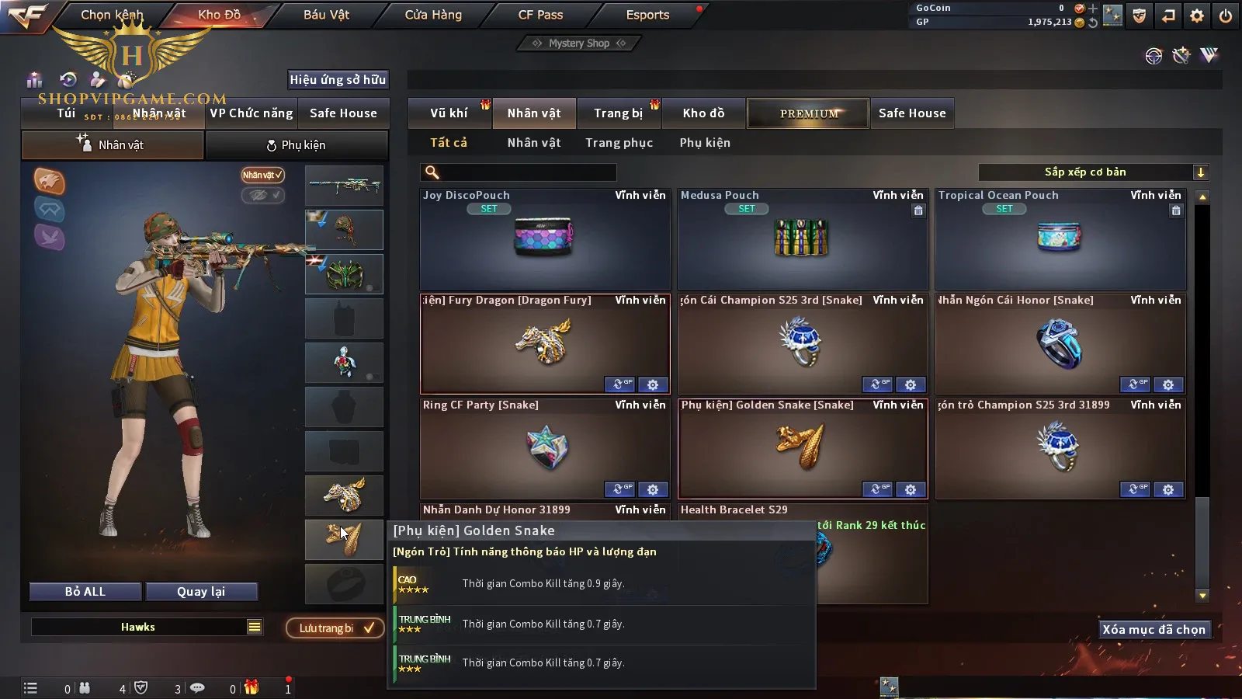Open the Hawks loadout list menu
The height and width of the screenshot is (699, 1242).
[x=255, y=627]
